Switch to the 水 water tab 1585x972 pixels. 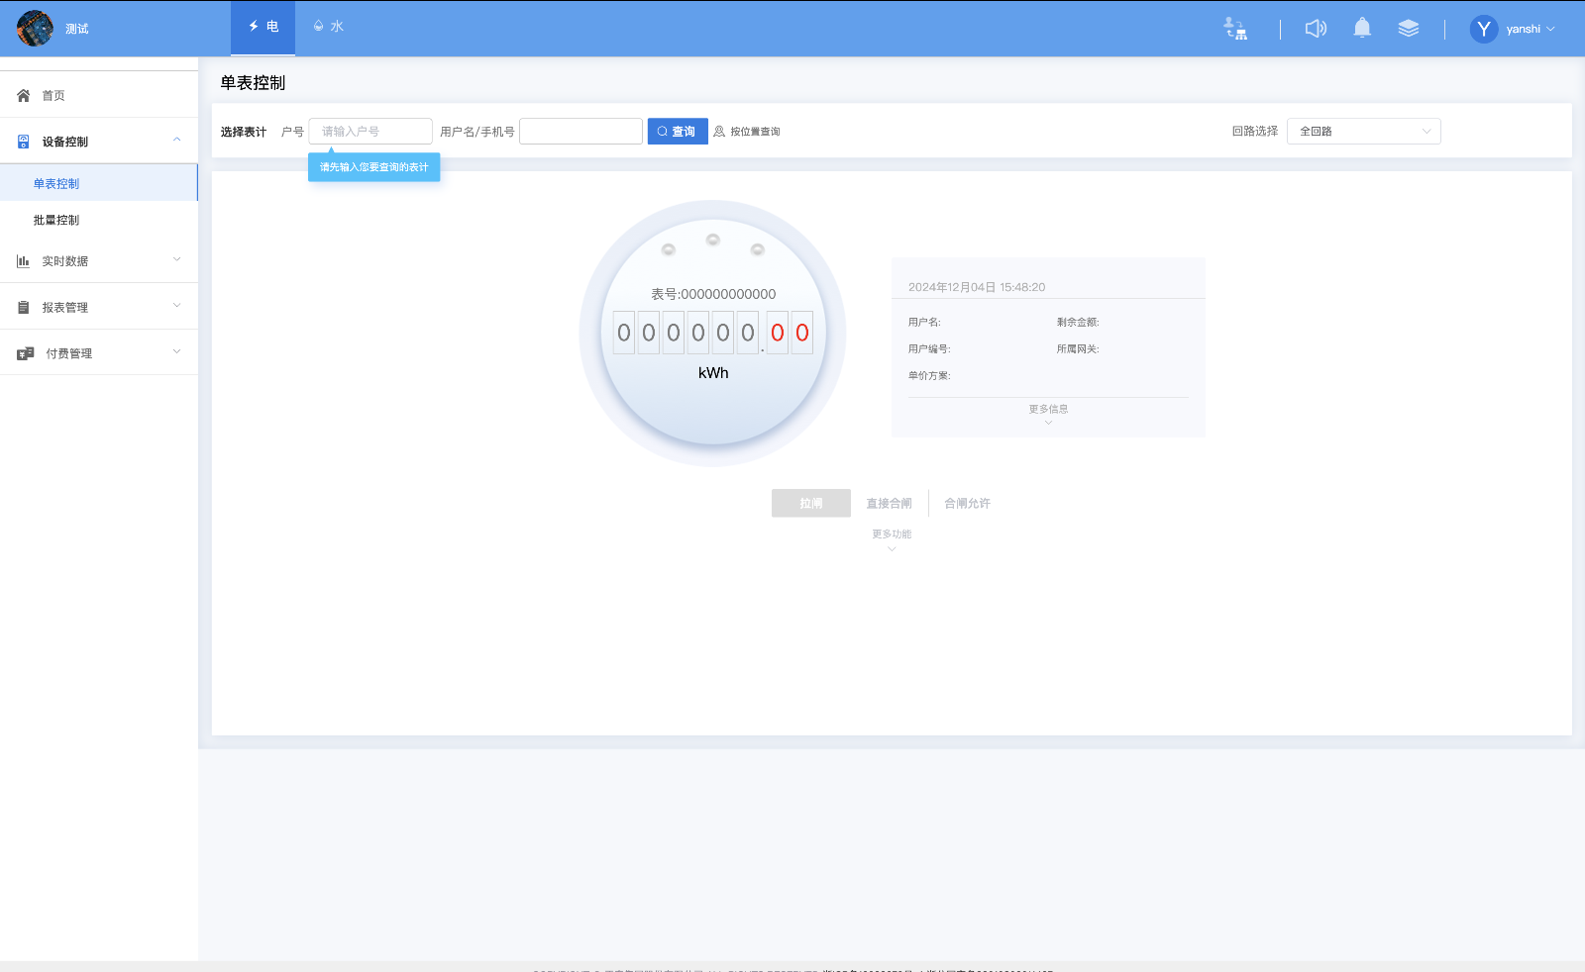(328, 27)
